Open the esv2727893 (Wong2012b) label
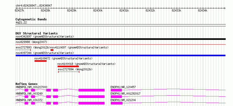 point(33,47)
